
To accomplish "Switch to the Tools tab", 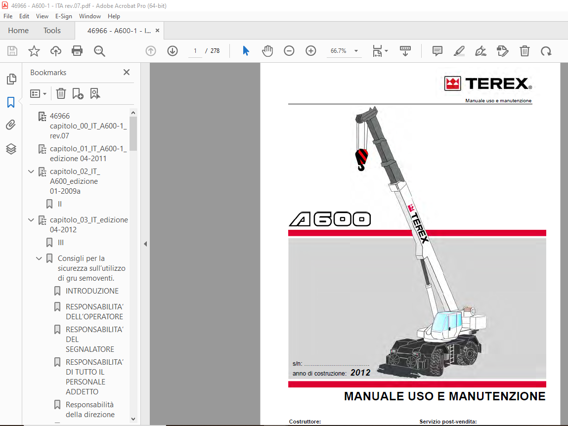I will [x=52, y=31].
